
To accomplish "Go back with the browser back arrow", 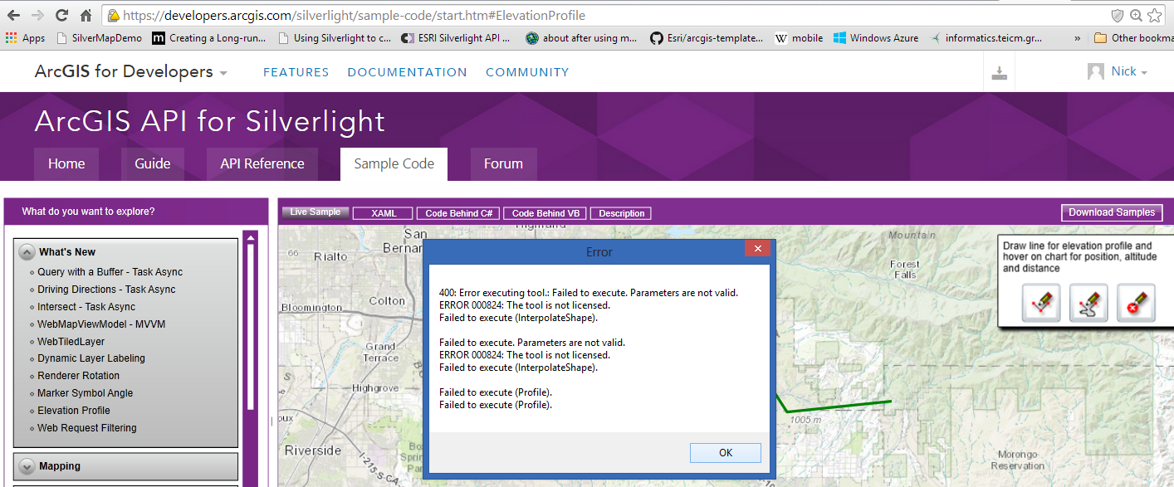I will coord(13,15).
